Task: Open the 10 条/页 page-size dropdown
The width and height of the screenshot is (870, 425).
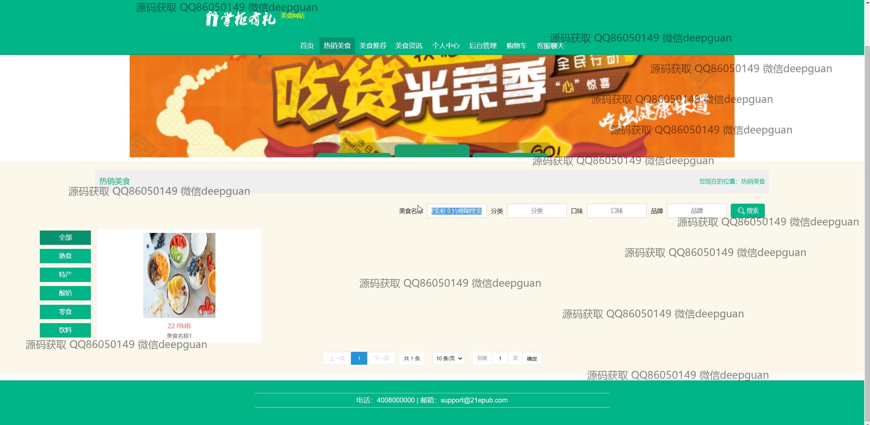Action: pyautogui.click(x=448, y=358)
